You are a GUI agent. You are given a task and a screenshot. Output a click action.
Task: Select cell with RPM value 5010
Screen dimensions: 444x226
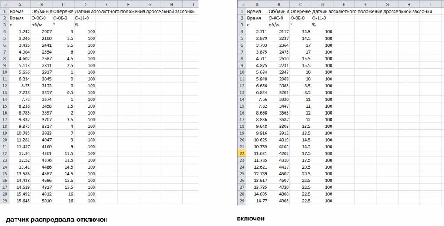[x=41, y=201]
